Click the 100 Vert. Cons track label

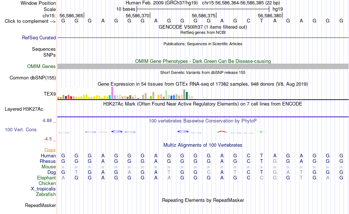(21, 129)
